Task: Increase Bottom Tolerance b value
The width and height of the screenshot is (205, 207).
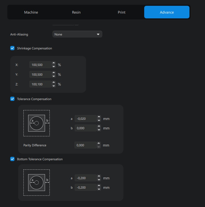Action: [99, 186]
